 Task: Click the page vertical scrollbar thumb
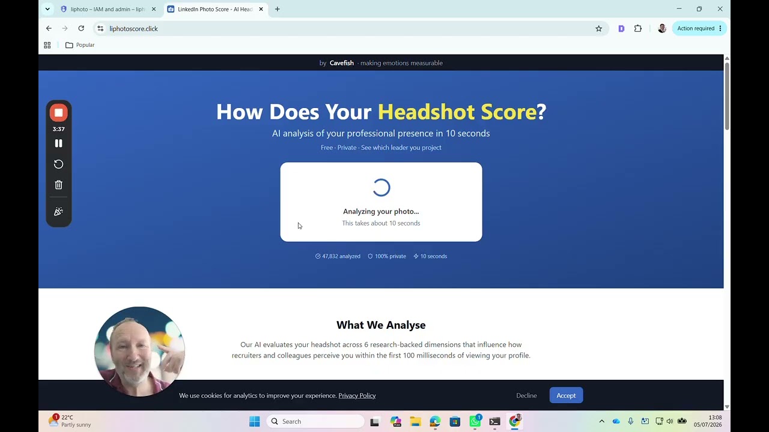pos(727,95)
